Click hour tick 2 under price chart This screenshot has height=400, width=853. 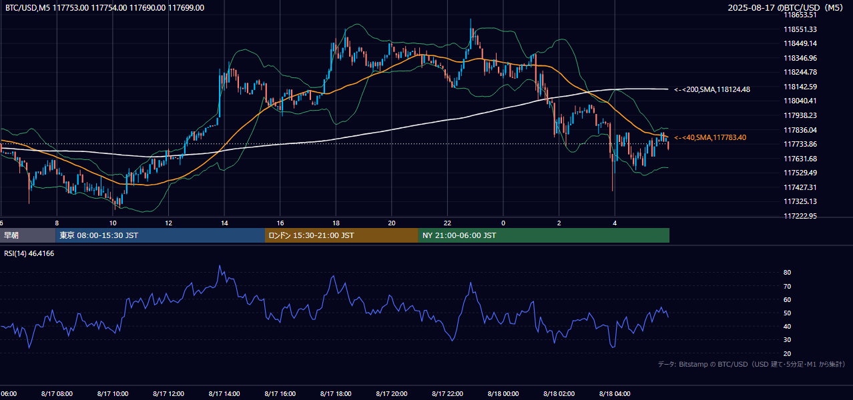[x=559, y=223]
